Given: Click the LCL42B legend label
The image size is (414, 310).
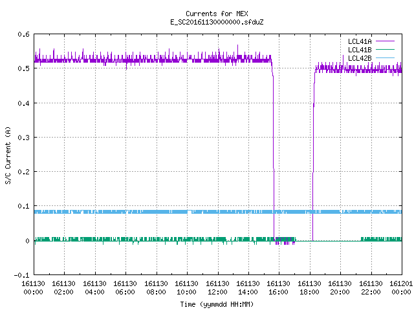Looking at the screenshot, I should click(x=360, y=58).
